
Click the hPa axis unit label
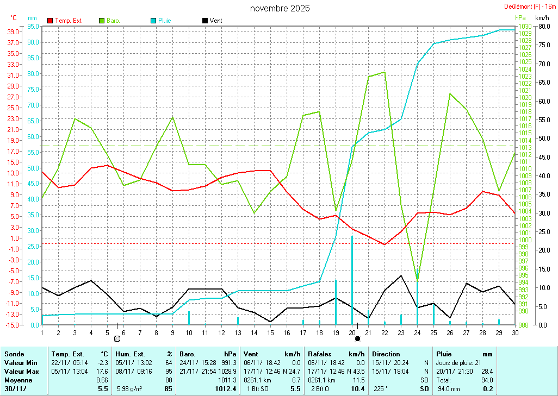point(520,18)
